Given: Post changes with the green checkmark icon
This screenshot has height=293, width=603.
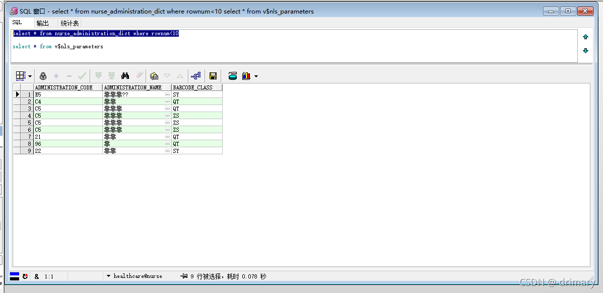Looking at the screenshot, I should point(81,75).
